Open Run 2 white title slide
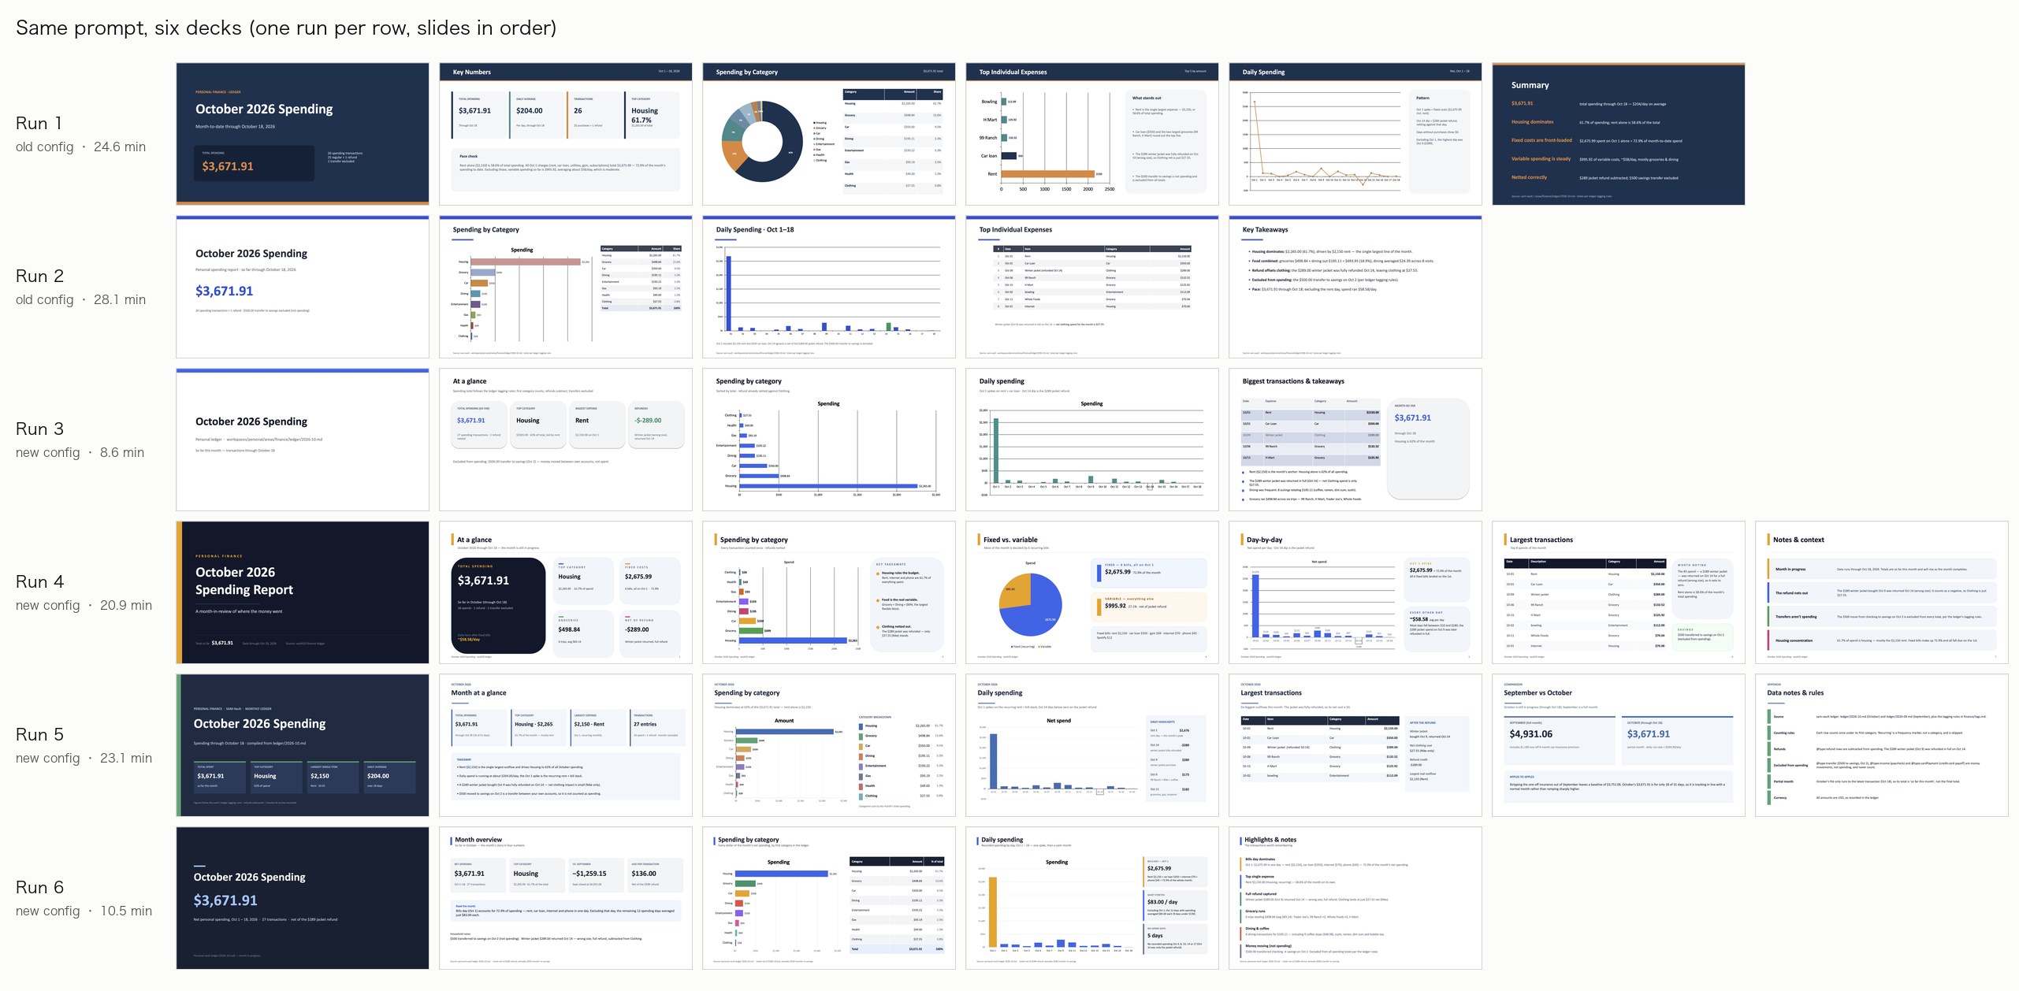 point(303,287)
